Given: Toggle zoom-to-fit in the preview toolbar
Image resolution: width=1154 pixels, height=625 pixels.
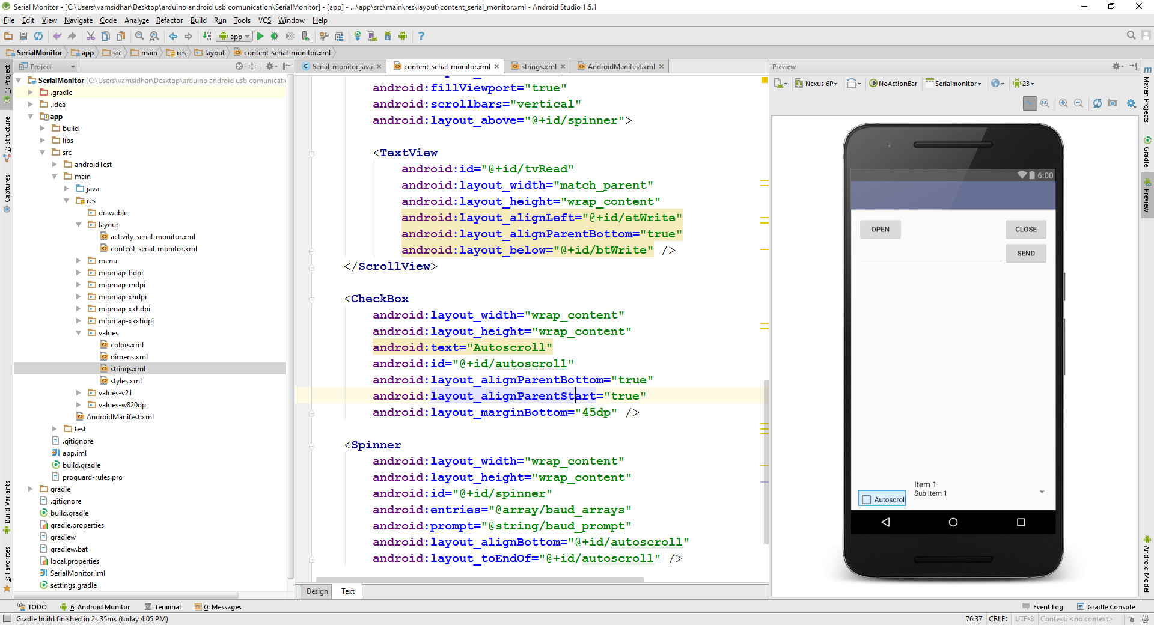Looking at the screenshot, I should click(1029, 103).
